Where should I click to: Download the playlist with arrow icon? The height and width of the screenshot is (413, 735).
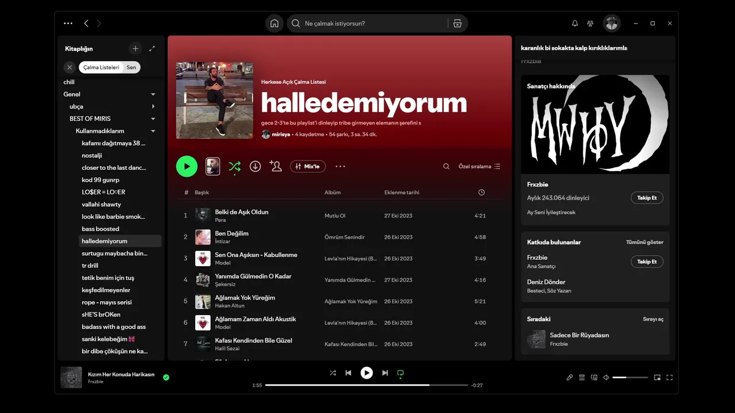coord(256,166)
